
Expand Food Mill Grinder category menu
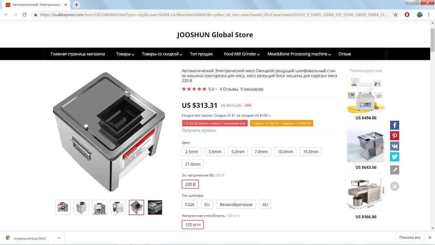pyautogui.click(x=242, y=54)
